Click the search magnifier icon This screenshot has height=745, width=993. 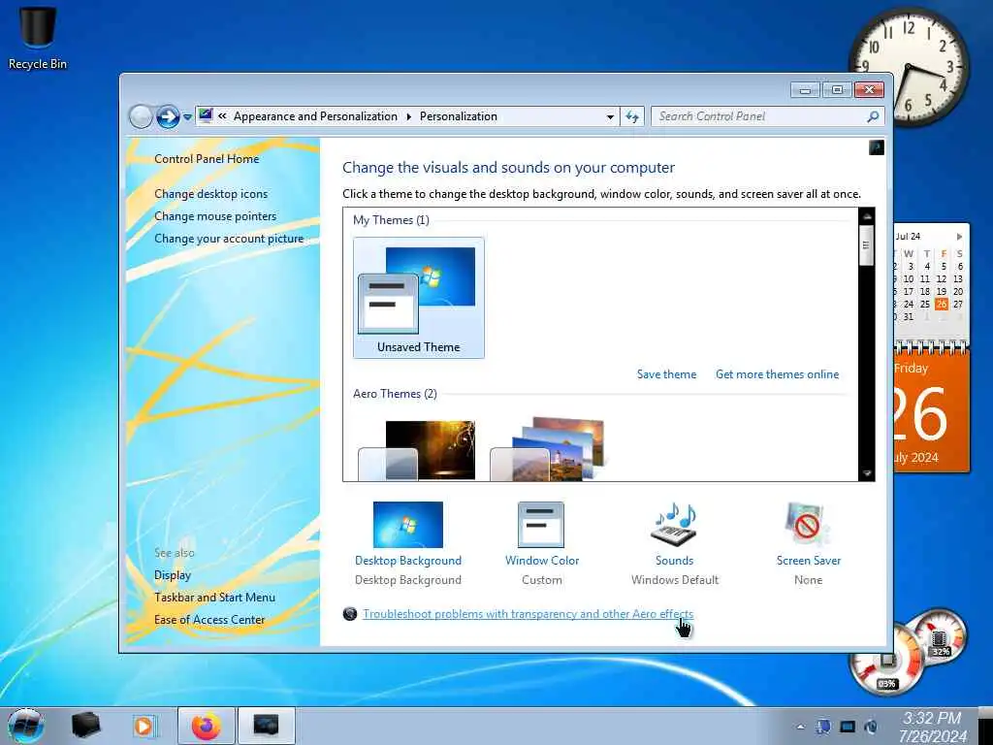873,116
